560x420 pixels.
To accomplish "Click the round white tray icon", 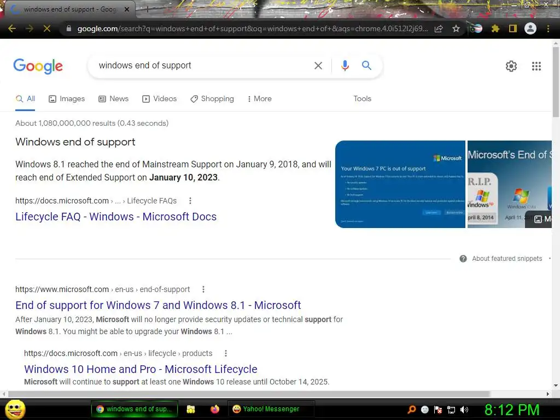I will 424,410.
